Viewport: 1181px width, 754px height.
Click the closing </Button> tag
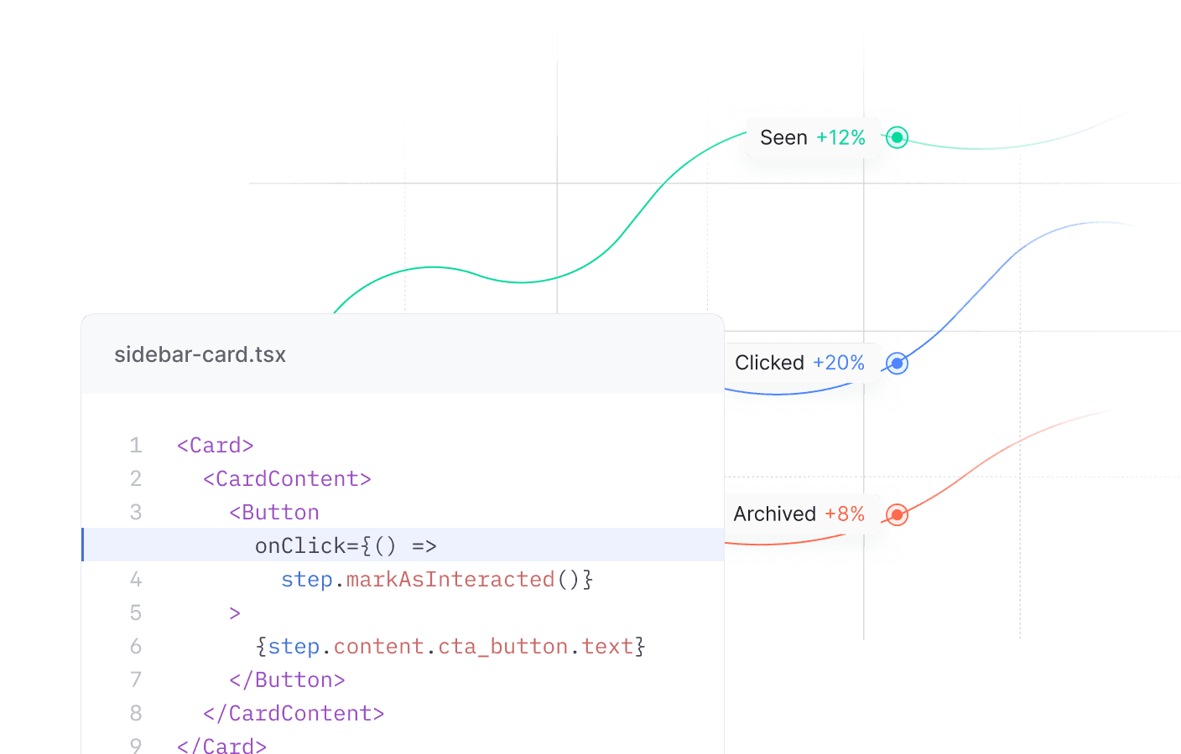click(287, 679)
